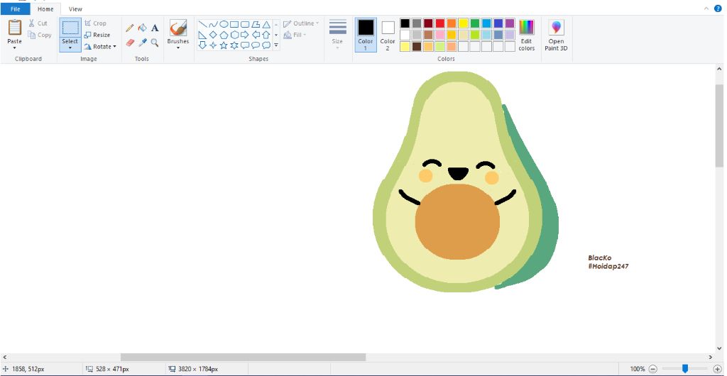Screen dimensions: 727x376
Task: Pick the yellow color swatch
Action: click(463, 23)
